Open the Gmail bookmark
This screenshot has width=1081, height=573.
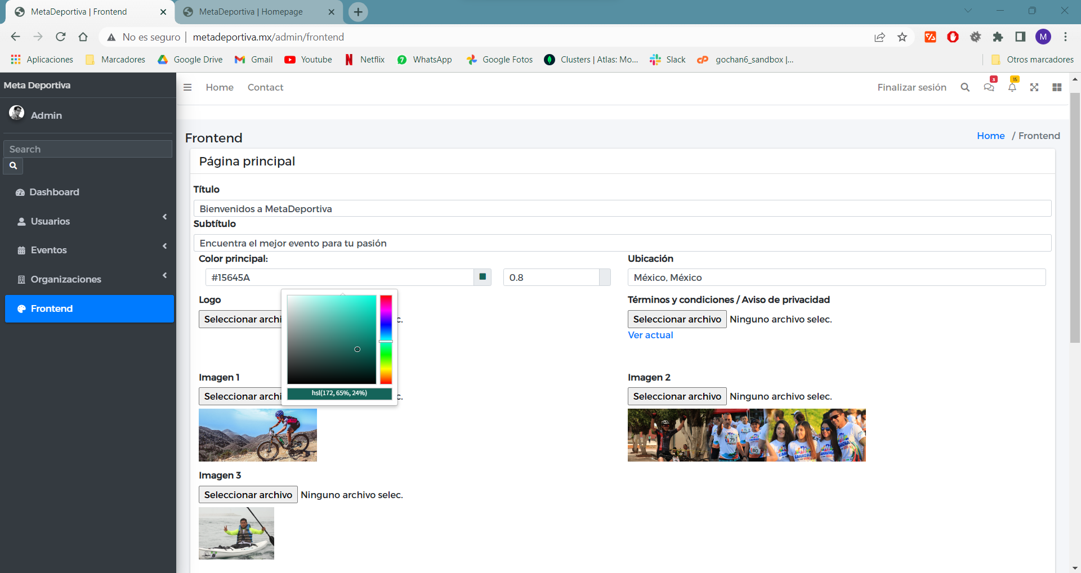click(x=253, y=60)
